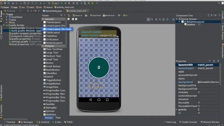The image size is (224, 126).
Task: Toggle expert properties filter icon
Action: [x=218, y=61]
